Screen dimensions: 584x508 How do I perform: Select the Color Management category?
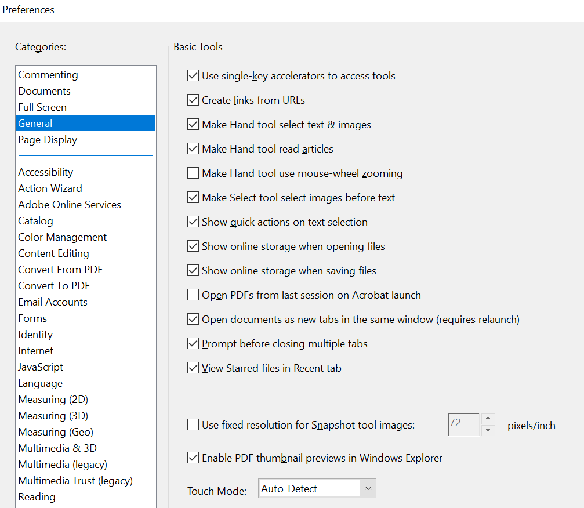tap(61, 237)
